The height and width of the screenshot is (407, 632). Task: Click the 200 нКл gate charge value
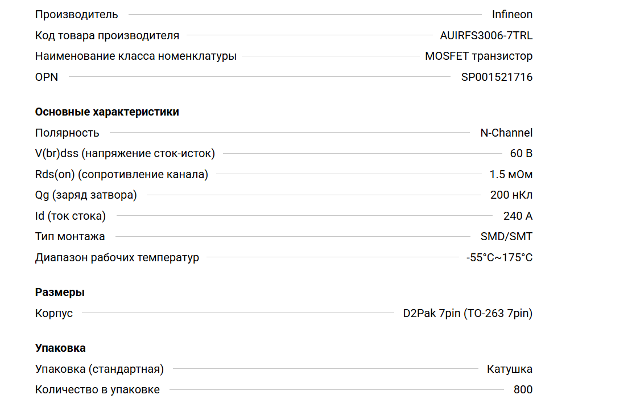[511, 195]
